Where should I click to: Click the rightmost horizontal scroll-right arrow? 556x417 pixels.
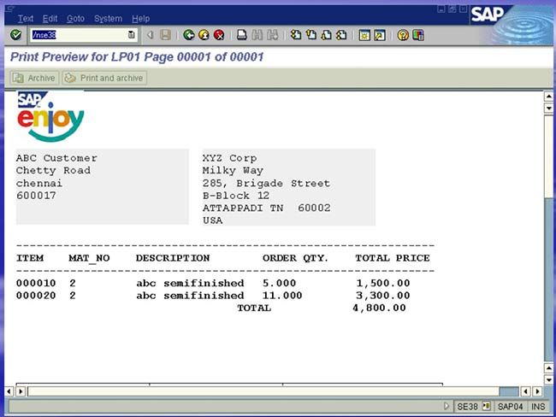click(x=537, y=391)
